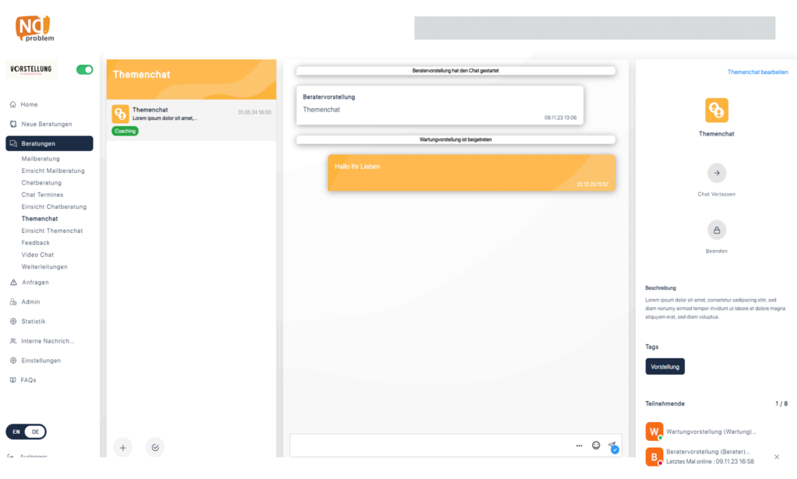Click the Chat Verlassen arrow icon

point(717,173)
